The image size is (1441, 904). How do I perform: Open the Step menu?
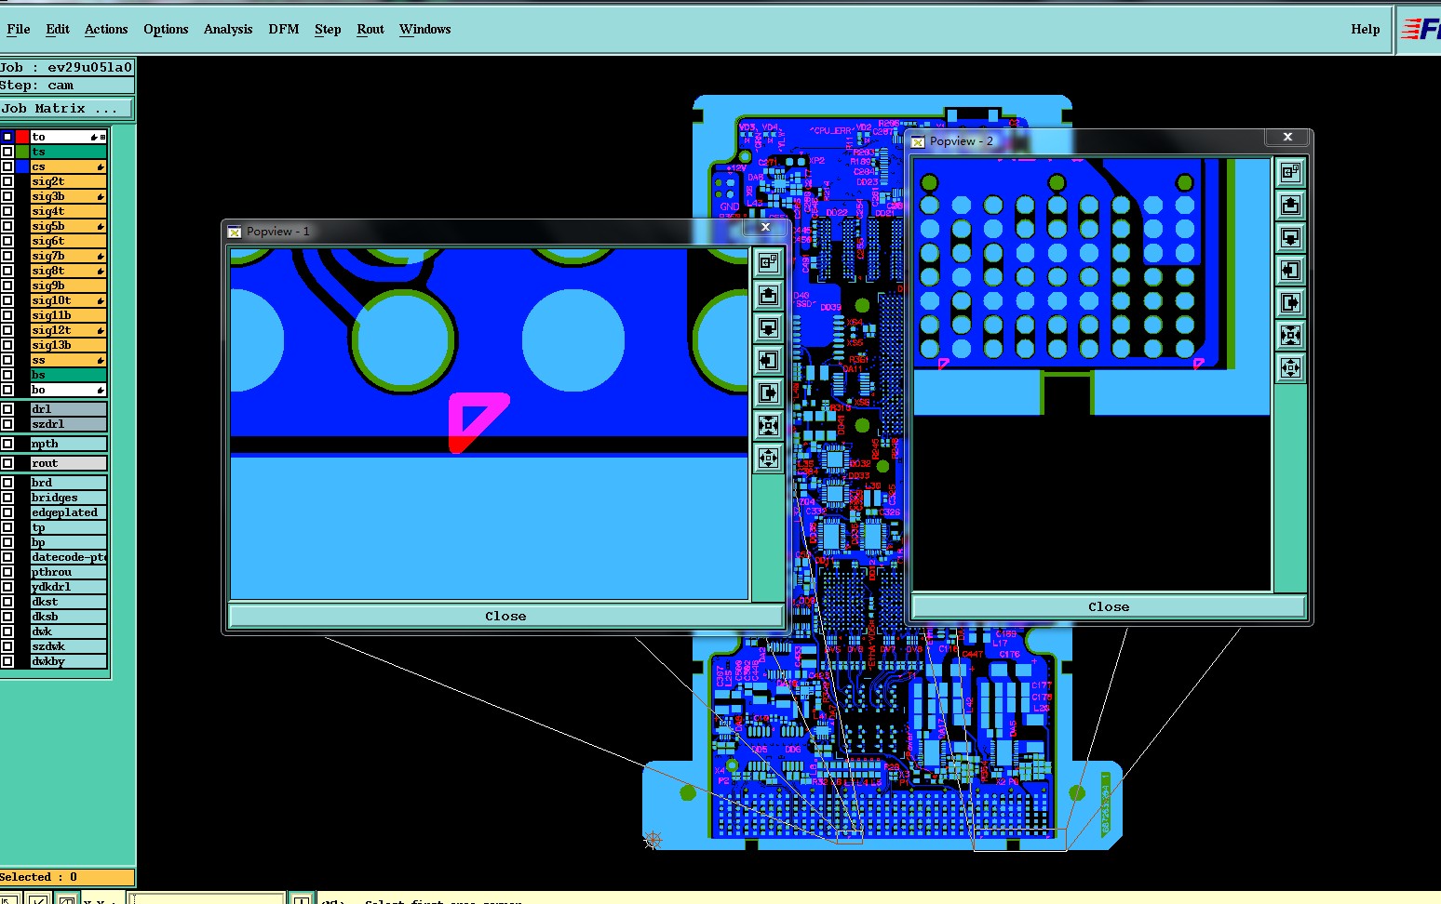(328, 29)
